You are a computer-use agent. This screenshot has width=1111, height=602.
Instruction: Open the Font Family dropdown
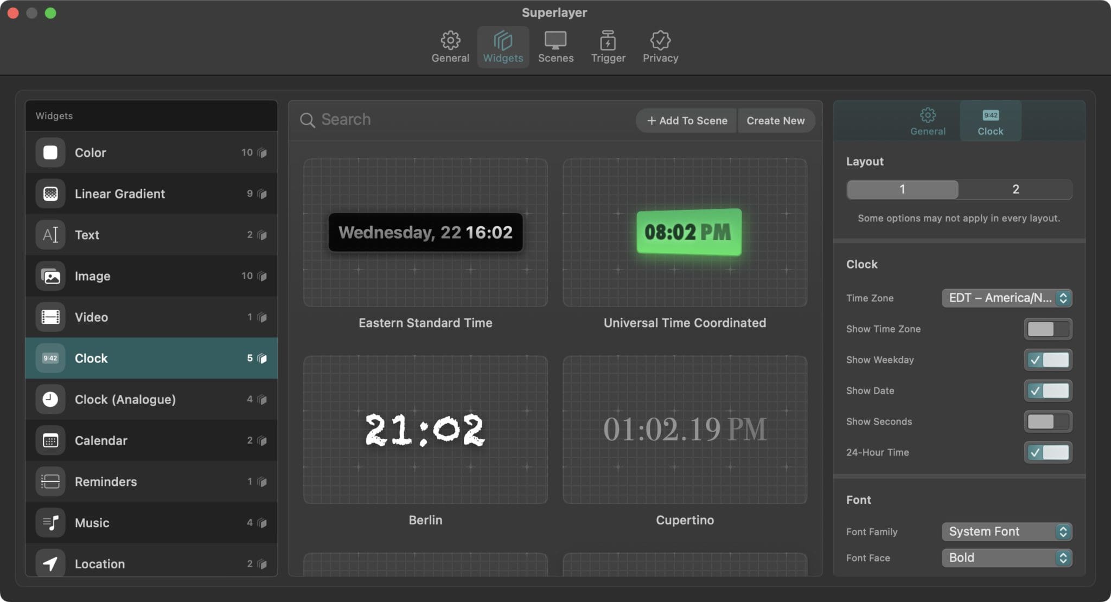click(x=1006, y=531)
